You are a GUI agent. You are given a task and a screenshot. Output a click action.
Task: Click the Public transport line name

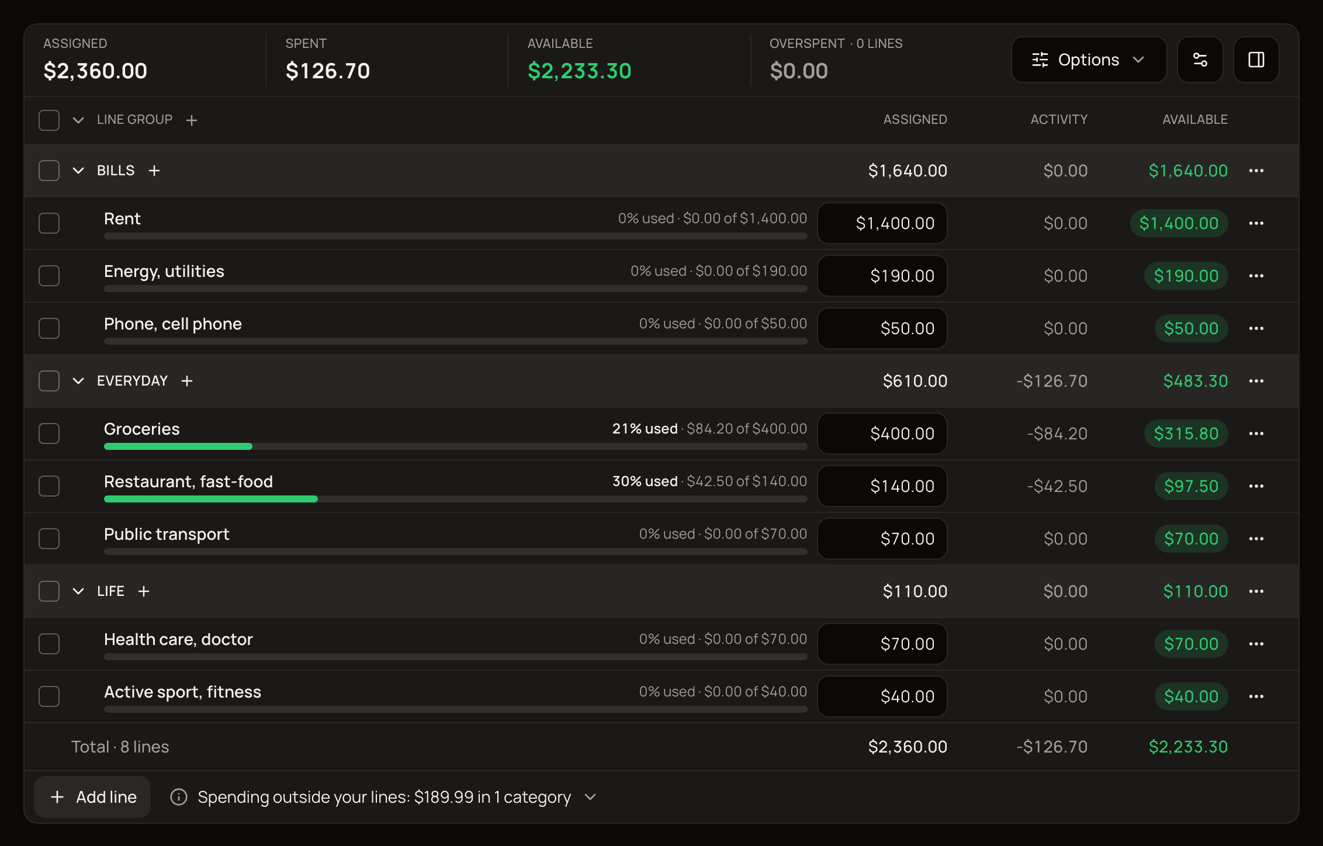(x=167, y=534)
